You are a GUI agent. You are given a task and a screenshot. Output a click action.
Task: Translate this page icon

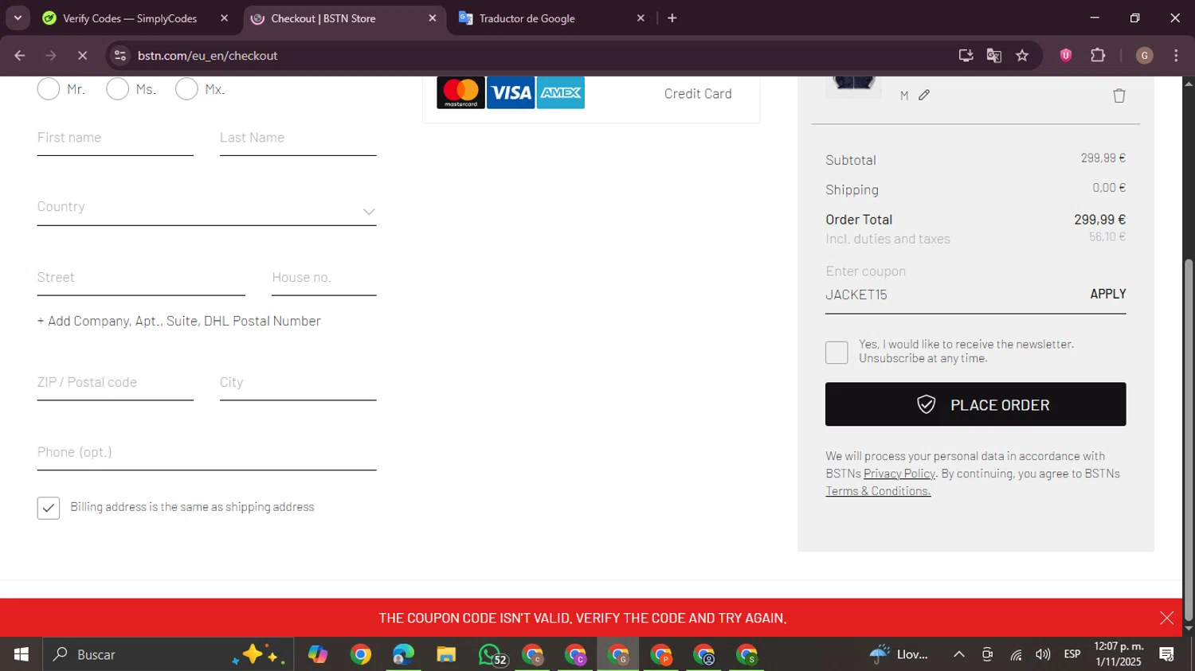(x=993, y=56)
